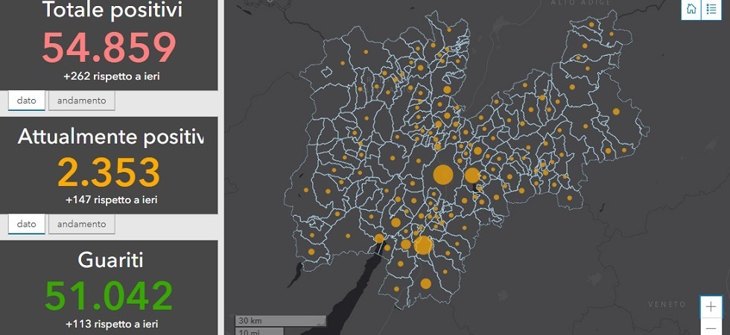Zoom out with the minus button
The image size is (730, 335).
[x=711, y=328]
